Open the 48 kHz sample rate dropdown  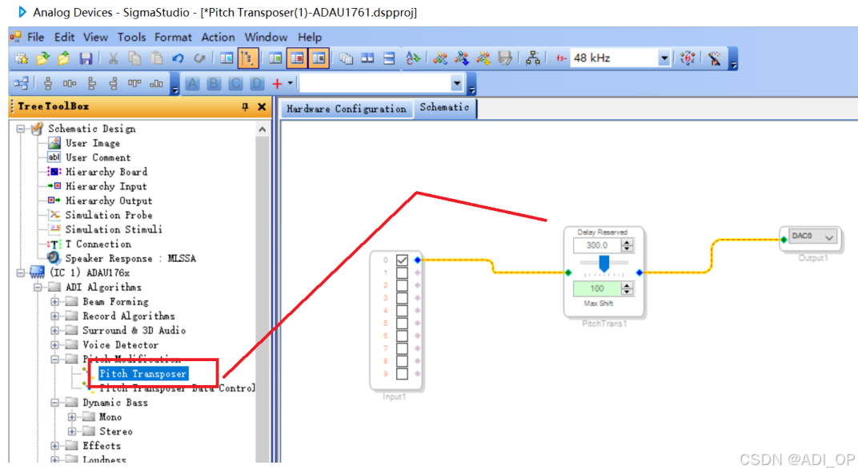[x=664, y=58]
